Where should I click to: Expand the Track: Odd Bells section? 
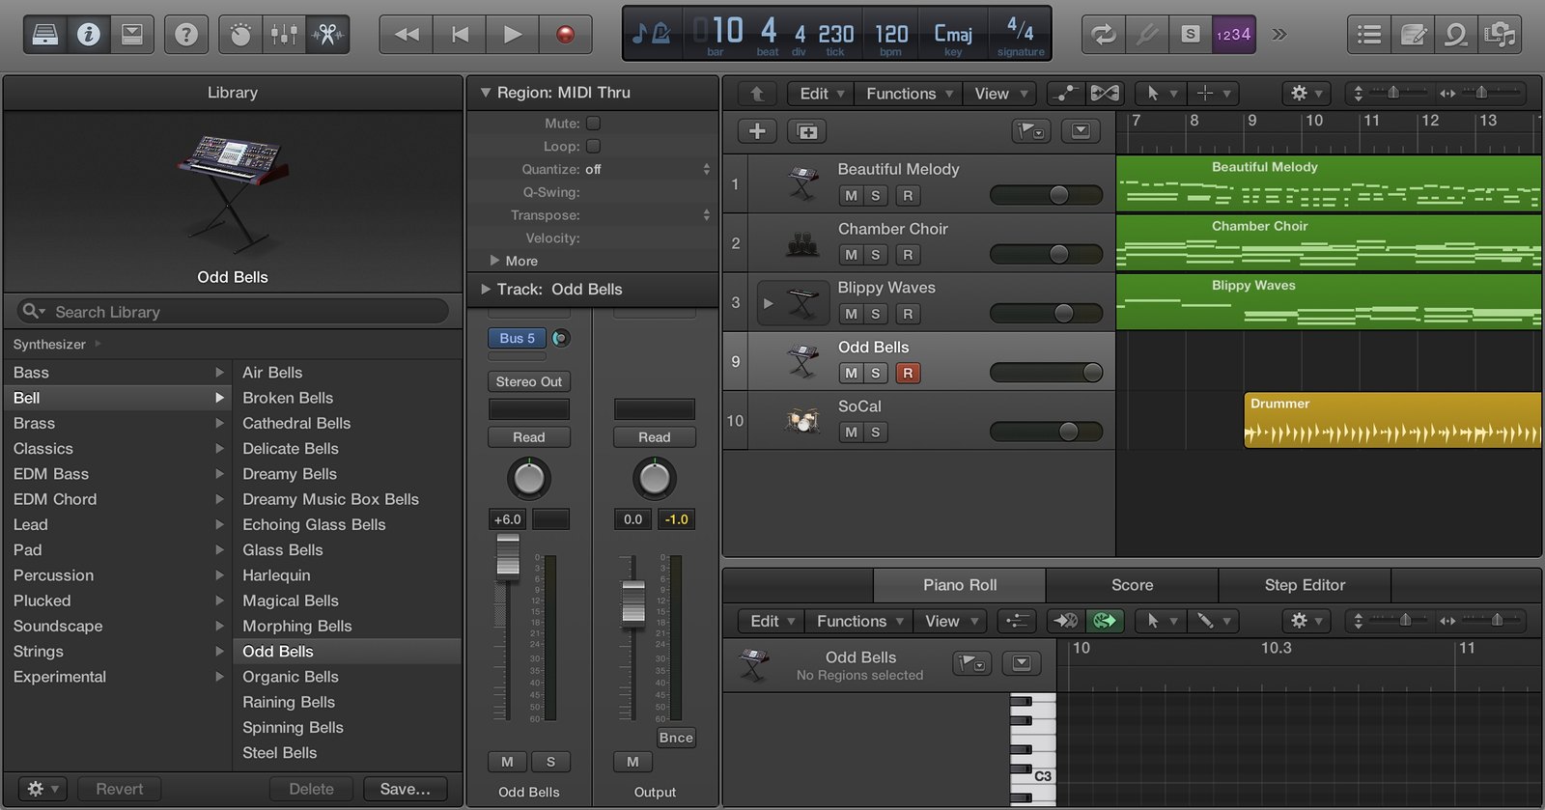487,289
